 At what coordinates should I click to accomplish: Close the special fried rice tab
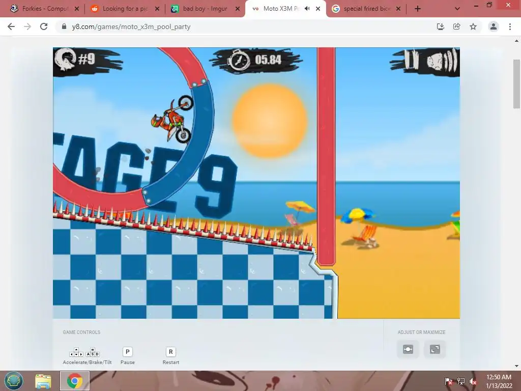pyautogui.click(x=398, y=9)
